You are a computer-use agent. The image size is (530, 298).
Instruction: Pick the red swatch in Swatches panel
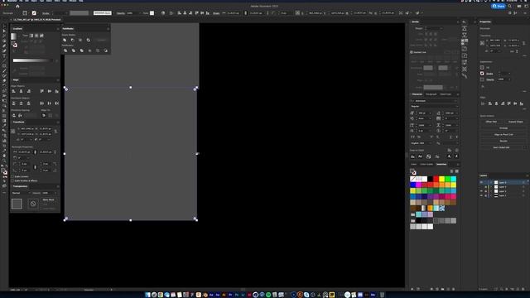436,179
